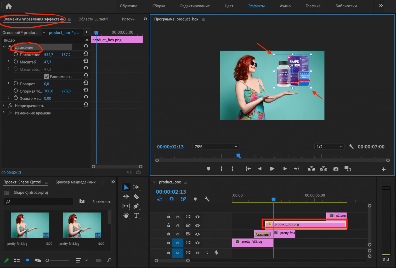
Task: Select the Selection arrow tool
Action: pyautogui.click(x=126, y=187)
